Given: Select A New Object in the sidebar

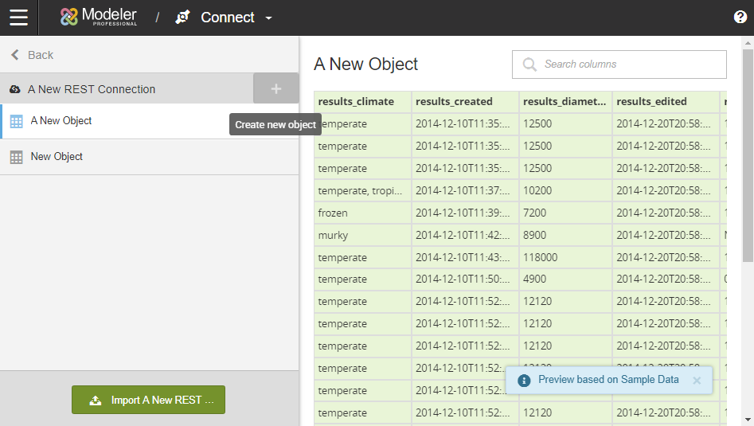Looking at the screenshot, I should pos(61,121).
